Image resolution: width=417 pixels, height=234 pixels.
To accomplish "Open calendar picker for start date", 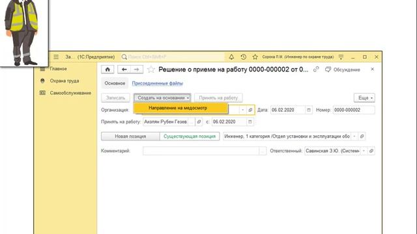I will coord(250,122).
